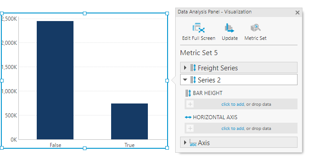Click the HORIZONTAL AXIS arrow icon
This screenshot has width=315, height=168.
pyautogui.click(x=188, y=117)
